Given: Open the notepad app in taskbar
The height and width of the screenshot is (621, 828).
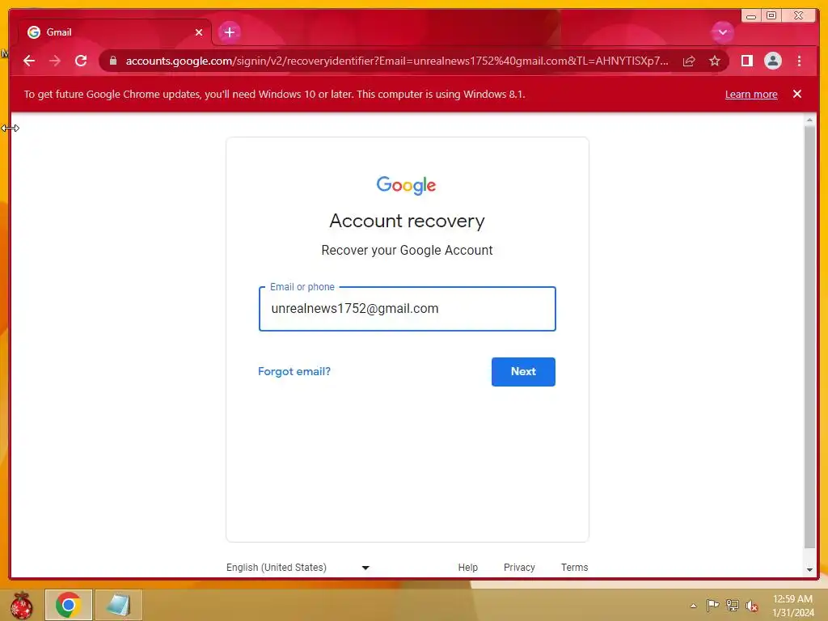Looking at the screenshot, I should point(119,605).
